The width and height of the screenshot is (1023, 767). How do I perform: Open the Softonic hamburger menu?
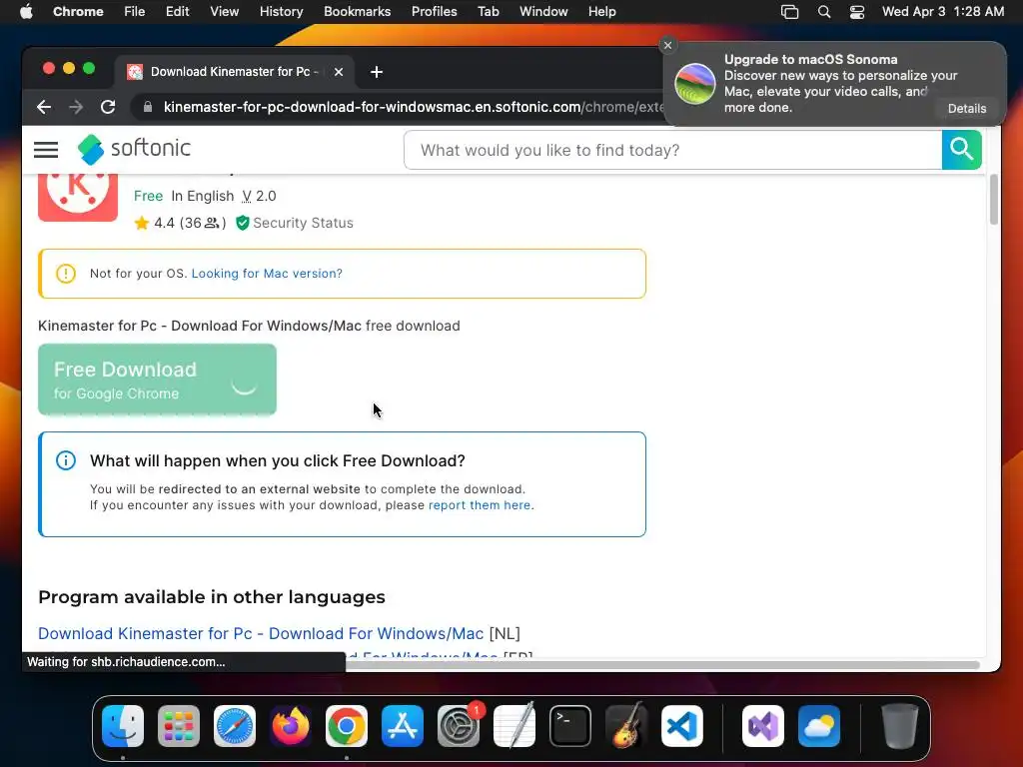click(46, 150)
